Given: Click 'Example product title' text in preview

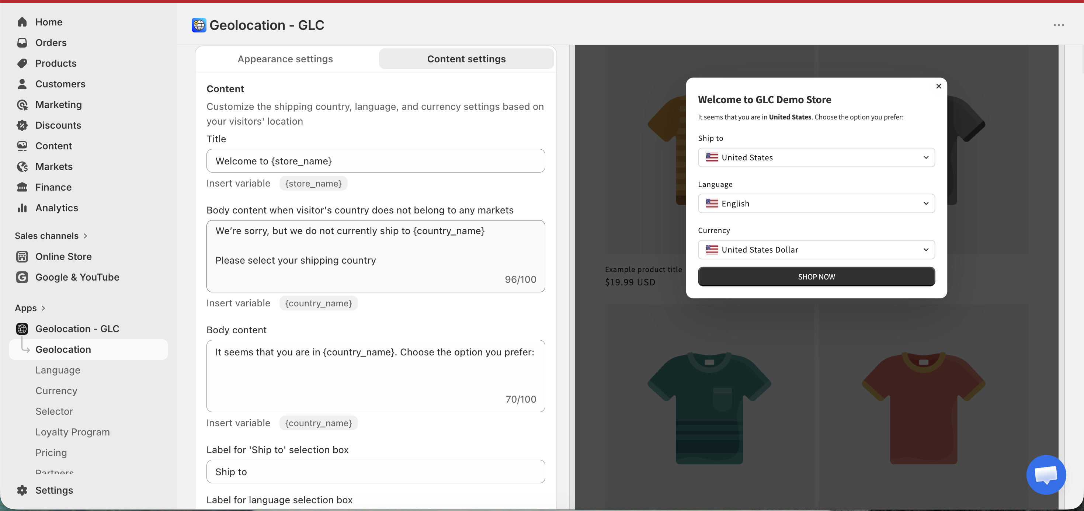Looking at the screenshot, I should click(643, 270).
